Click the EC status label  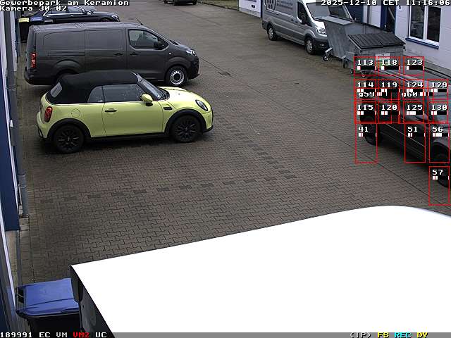44,334
